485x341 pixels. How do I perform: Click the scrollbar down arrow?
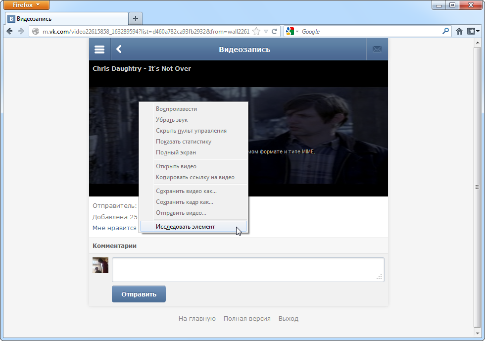tap(477, 332)
